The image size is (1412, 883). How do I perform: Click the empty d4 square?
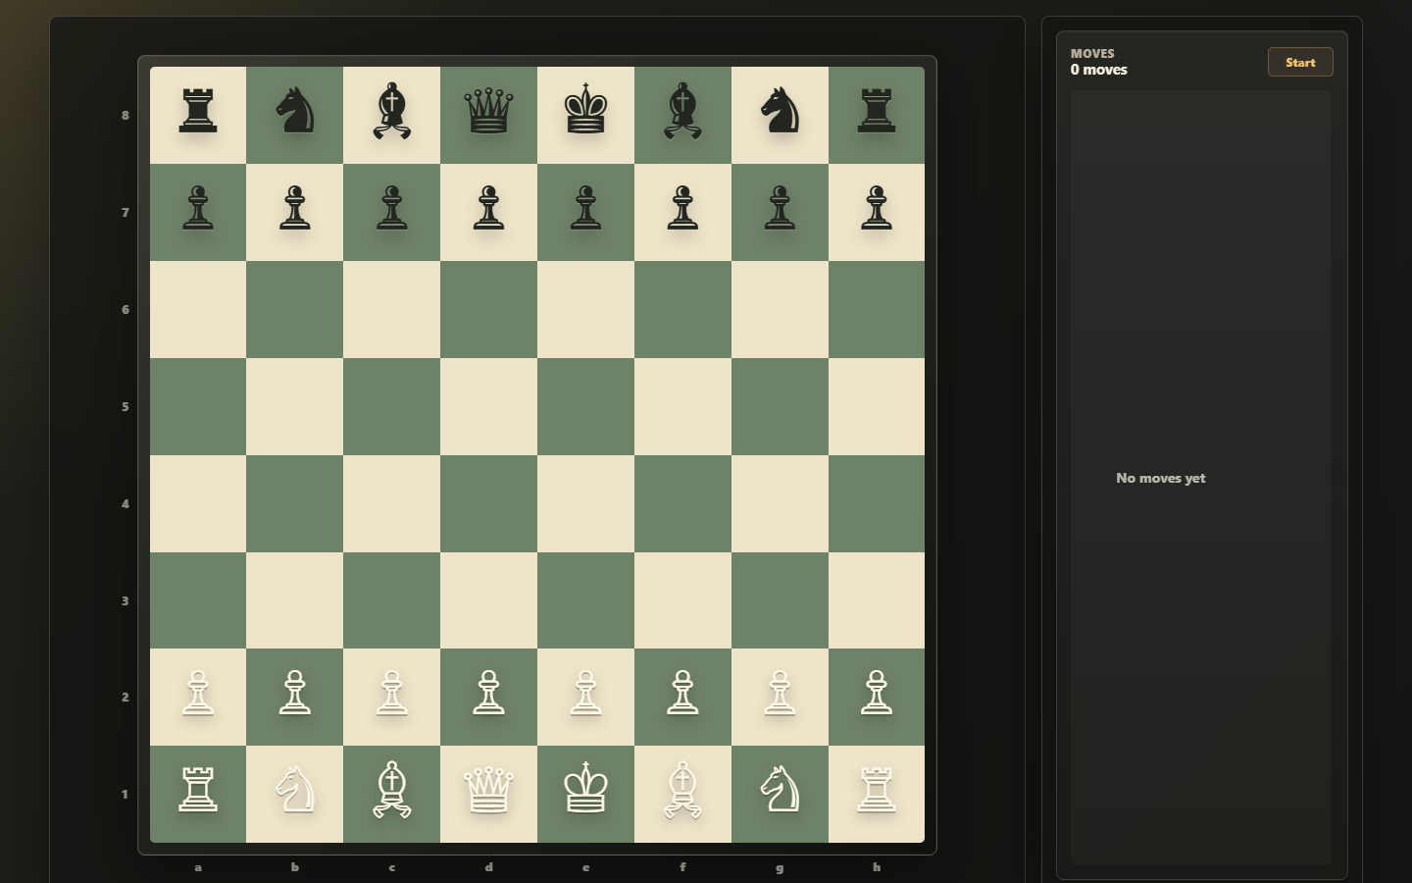click(488, 503)
